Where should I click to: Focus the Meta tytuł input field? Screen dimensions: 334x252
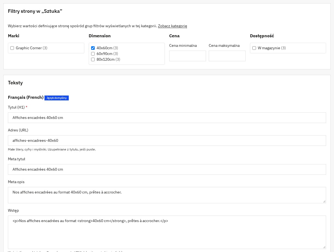(x=167, y=169)
